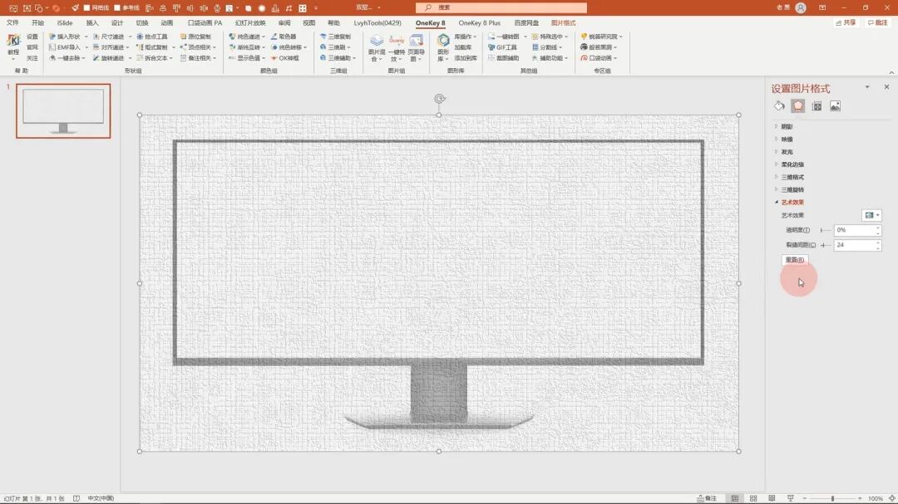The width and height of the screenshot is (898, 504).
Task: Click the OK神框 button
Action: pos(284,58)
